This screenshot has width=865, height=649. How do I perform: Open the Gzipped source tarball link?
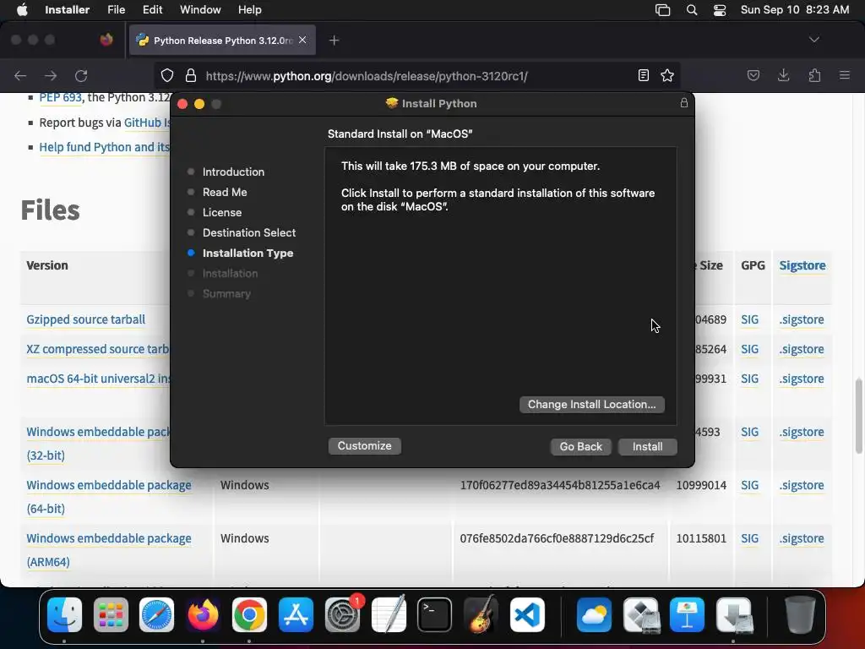[x=85, y=319]
